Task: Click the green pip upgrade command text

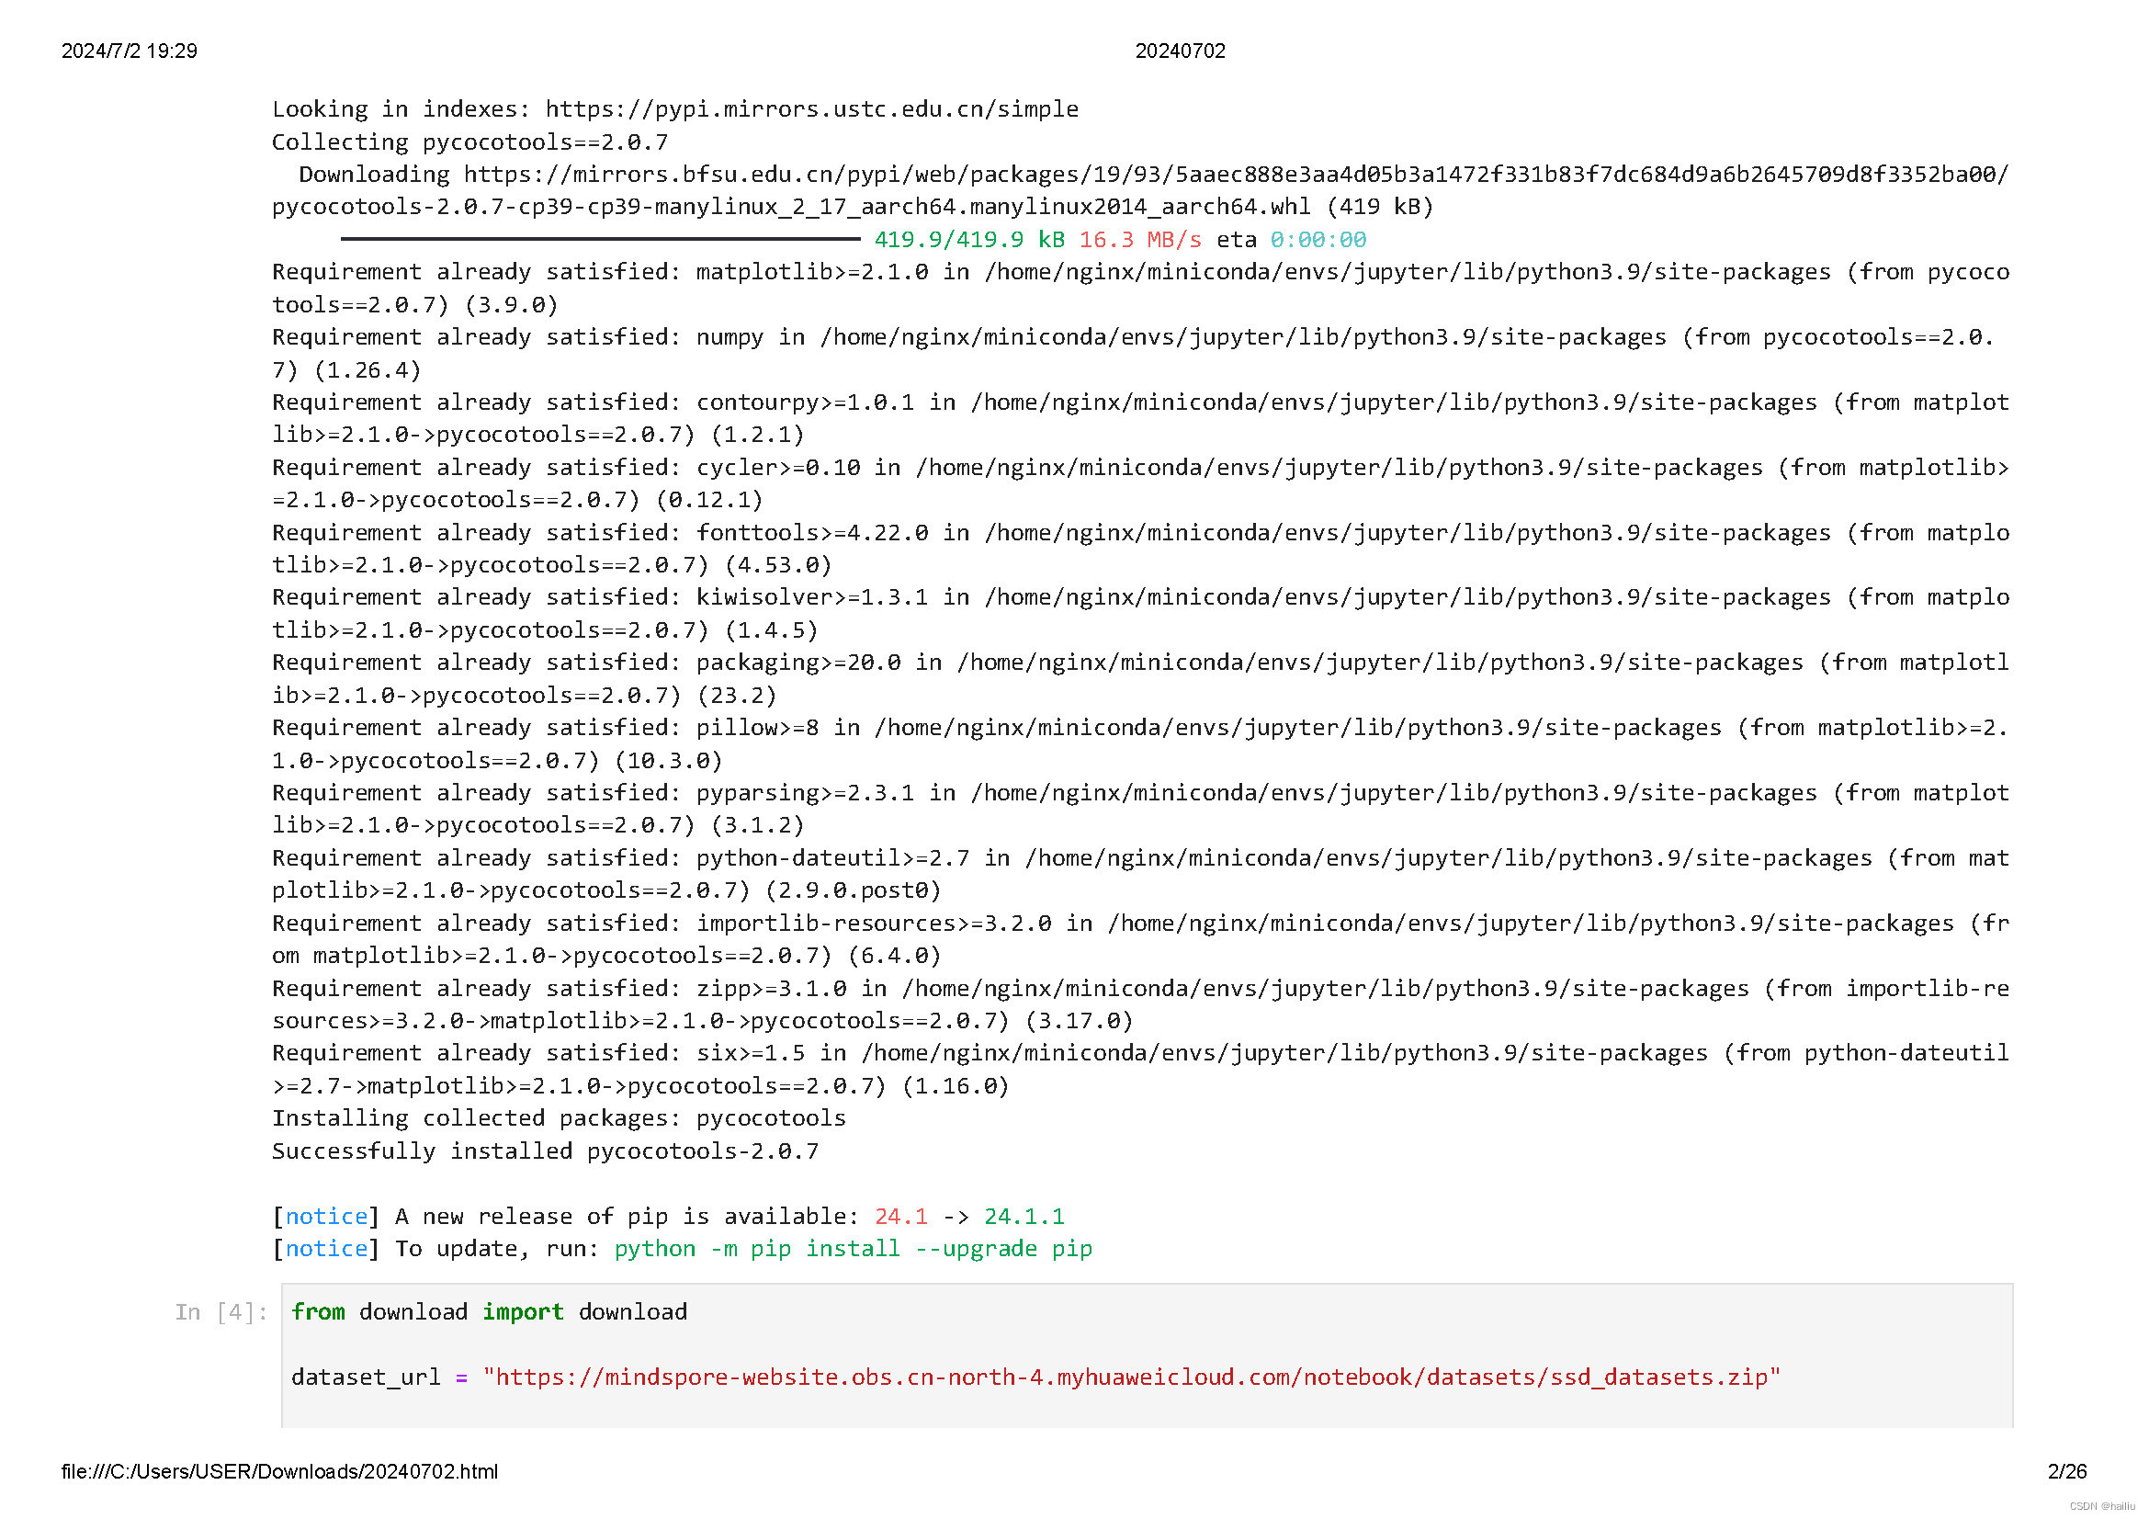Action: pyautogui.click(x=853, y=1250)
